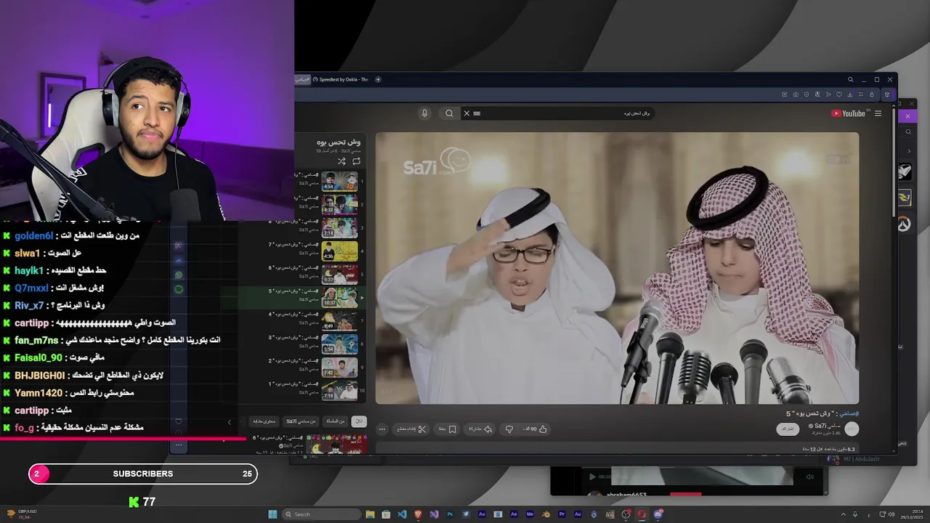This screenshot has height=523, width=930.
Task: Click the browser heart bookmarks icon
Action: pos(839,94)
